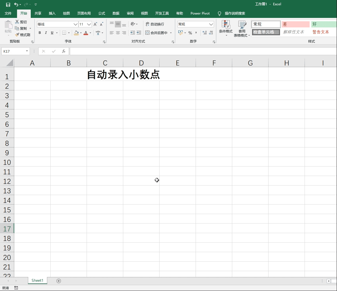Viewport: 337px width, 291px height.
Task: Click the Merge & Center (合并后居中) icon
Action: point(148,33)
